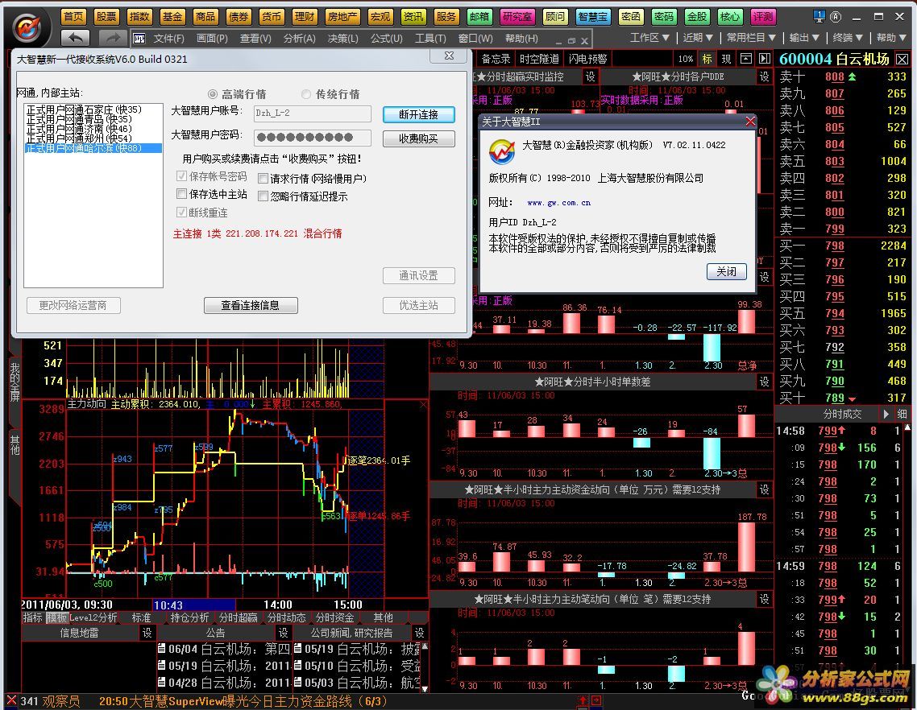Select server 正式用户网通哈尔滨 (快88)
The width and height of the screenshot is (917, 710).
click(93, 148)
